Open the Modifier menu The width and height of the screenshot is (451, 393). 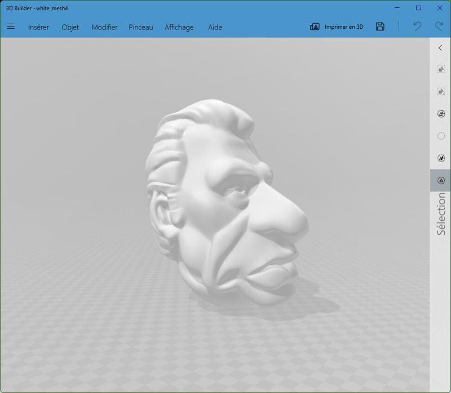tap(104, 27)
